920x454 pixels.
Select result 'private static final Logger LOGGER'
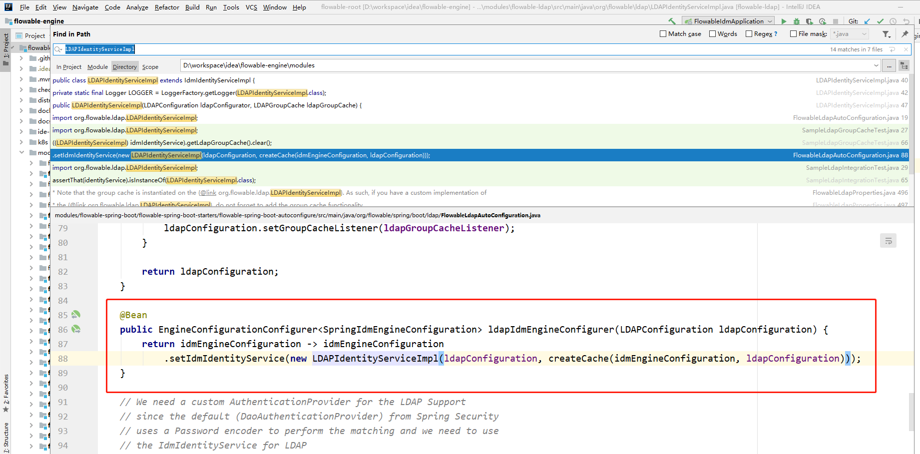tap(479, 92)
